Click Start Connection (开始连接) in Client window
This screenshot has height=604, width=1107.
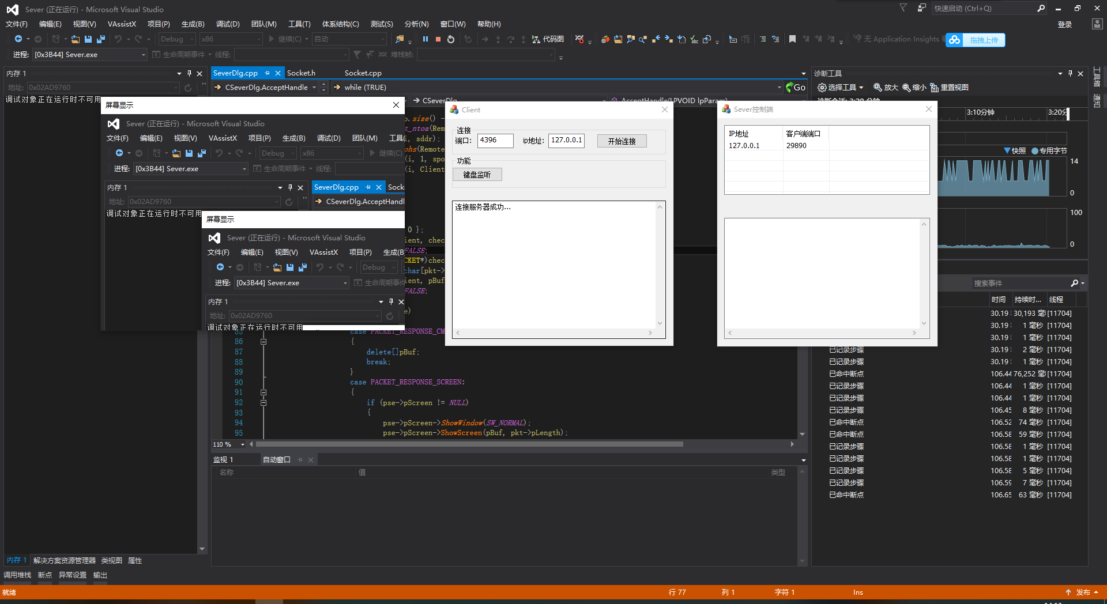pos(622,141)
